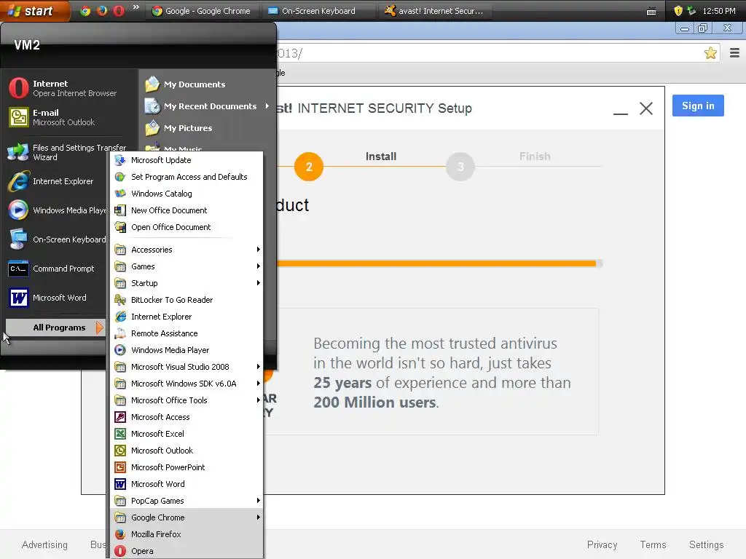The width and height of the screenshot is (746, 559).
Task: Close avast Setup dialog with X
Action: (646, 108)
